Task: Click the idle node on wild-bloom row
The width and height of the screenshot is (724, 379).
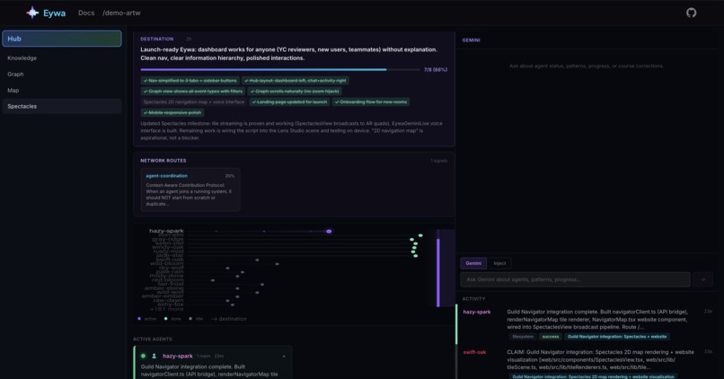Action: pos(277,264)
